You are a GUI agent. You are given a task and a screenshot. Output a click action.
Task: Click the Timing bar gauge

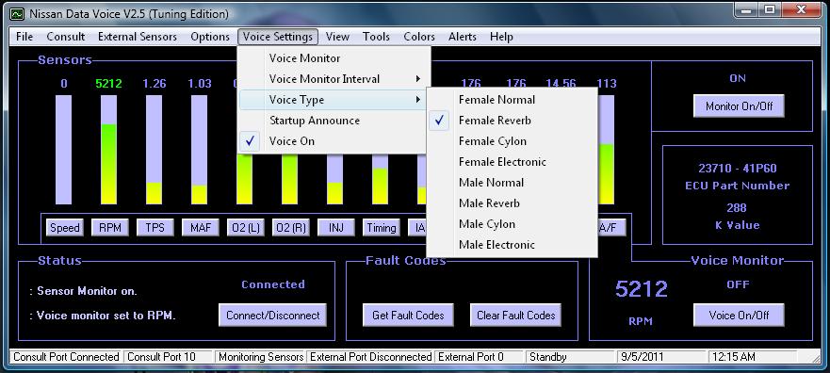tap(380, 179)
